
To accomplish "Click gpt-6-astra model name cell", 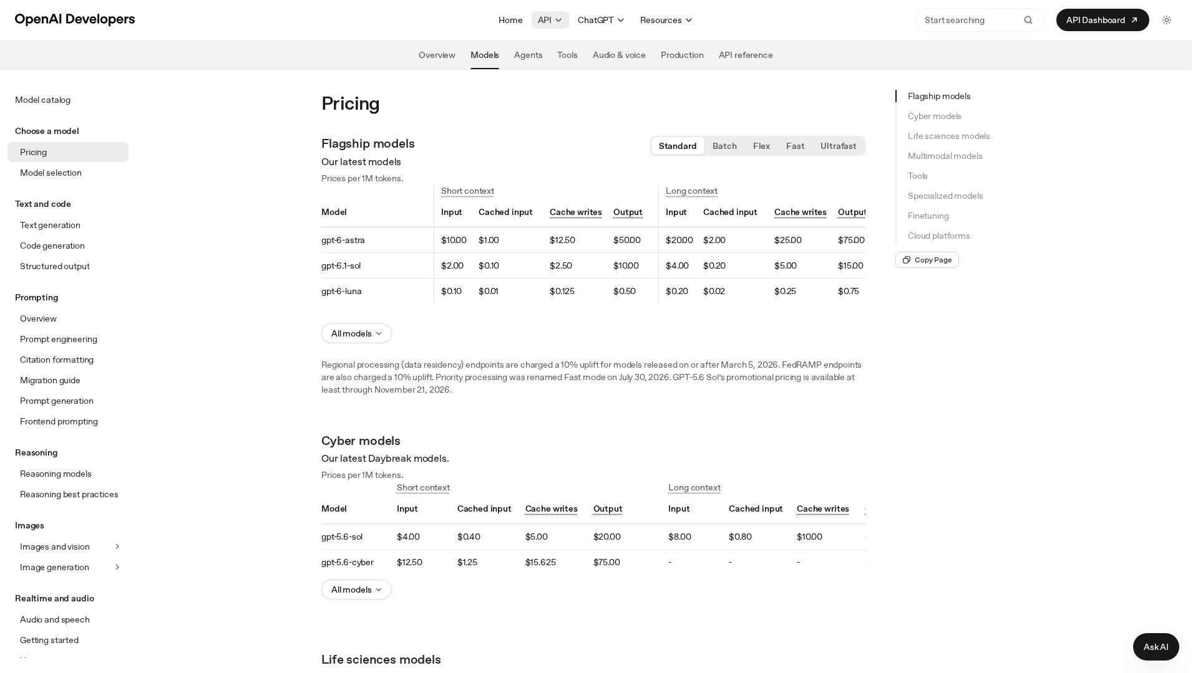I will 343,240.
